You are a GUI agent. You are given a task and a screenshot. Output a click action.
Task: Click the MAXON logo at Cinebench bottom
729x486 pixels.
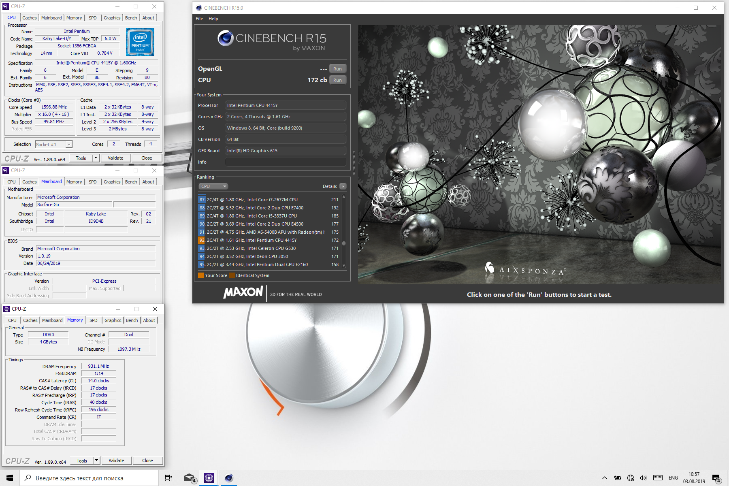[x=243, y=292]
